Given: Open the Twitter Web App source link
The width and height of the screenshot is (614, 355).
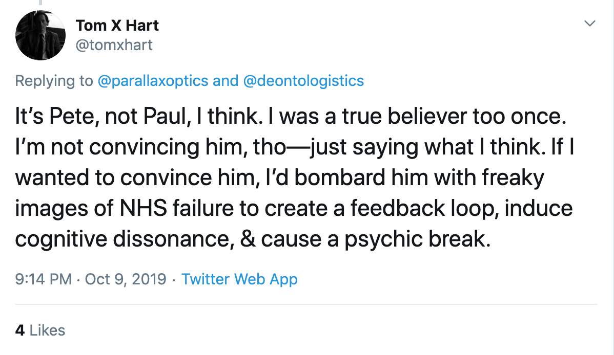Looking at the screenshot, I should [x=239, y=279].
